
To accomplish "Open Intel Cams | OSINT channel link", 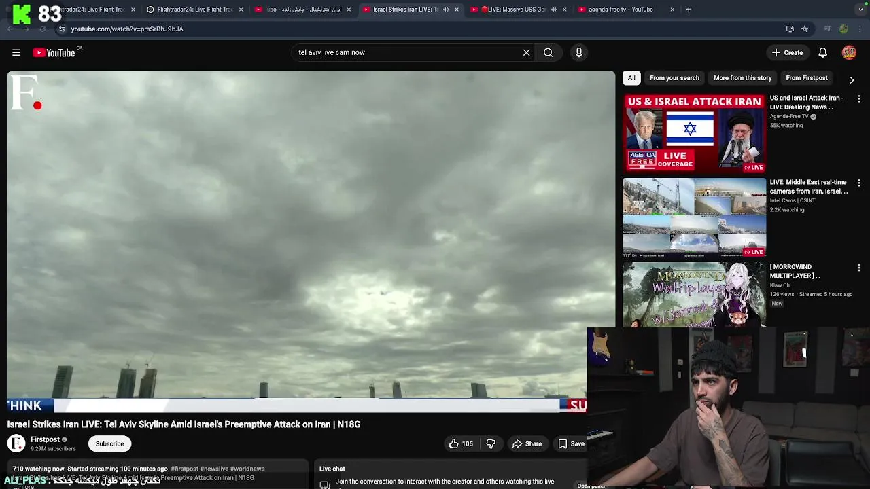I will pyautogui.click(x=792, y=200).
